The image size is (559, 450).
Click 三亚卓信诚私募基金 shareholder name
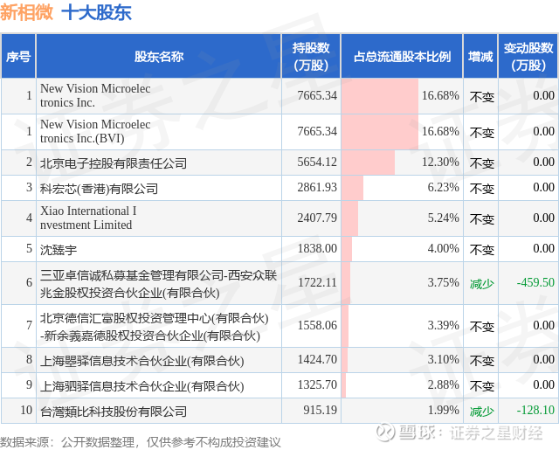point(158,284)
